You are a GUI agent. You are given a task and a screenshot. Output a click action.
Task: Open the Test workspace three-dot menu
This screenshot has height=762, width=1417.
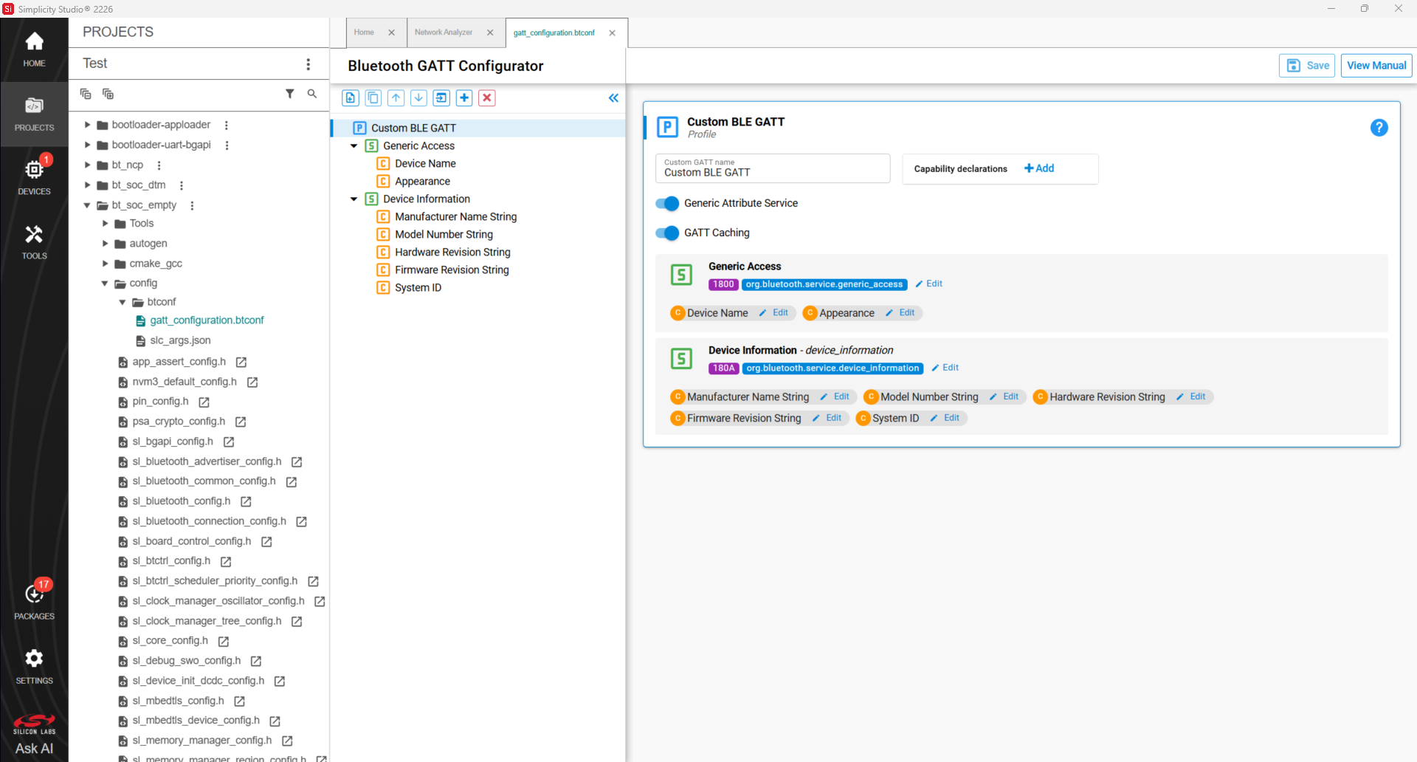pos(308,64)
